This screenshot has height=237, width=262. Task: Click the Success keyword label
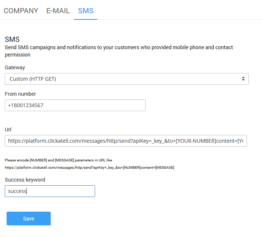point(25,180)
